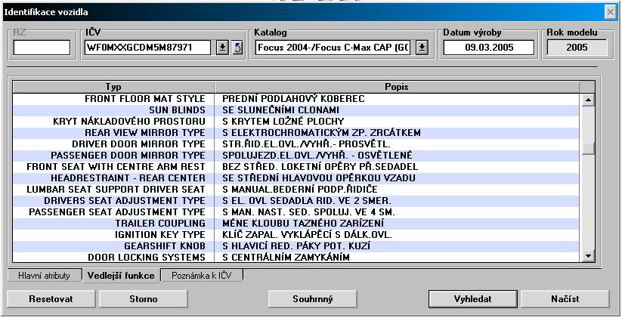Select the Vedlejší funkce tab

[121, 275]
